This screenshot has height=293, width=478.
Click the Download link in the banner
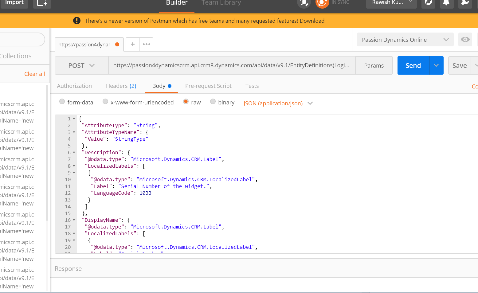pyautogui.click(x=312, y=21)
